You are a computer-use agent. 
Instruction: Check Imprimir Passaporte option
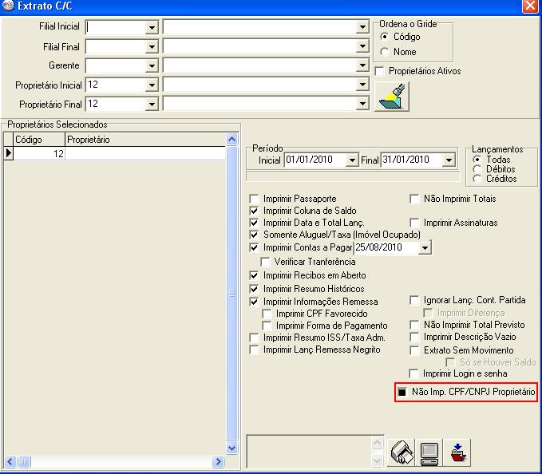[255, 199]
